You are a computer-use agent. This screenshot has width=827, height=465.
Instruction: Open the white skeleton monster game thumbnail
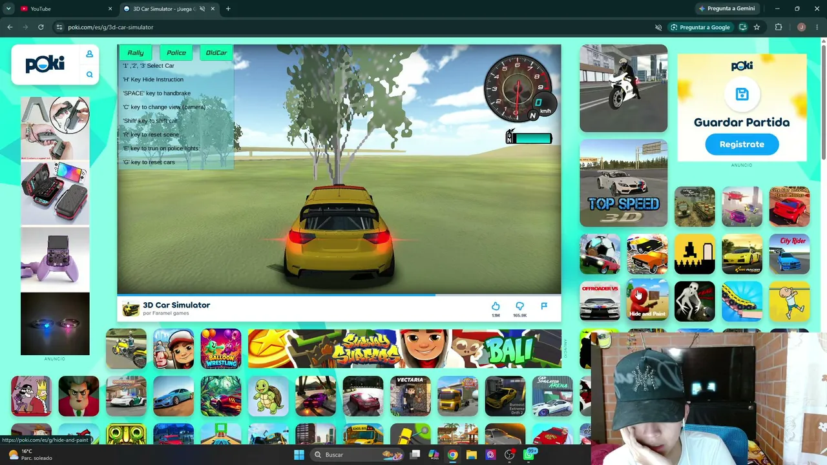[695, 301]
